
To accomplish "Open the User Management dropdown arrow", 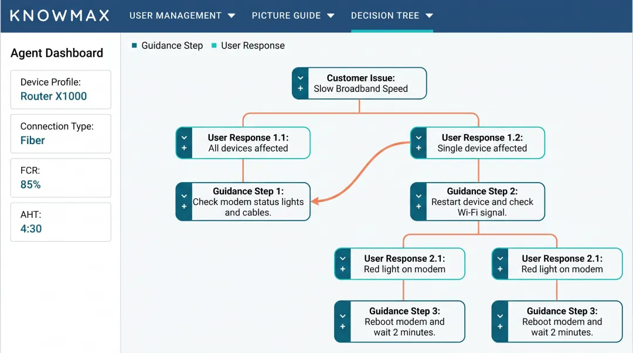I will pos(232,16).
